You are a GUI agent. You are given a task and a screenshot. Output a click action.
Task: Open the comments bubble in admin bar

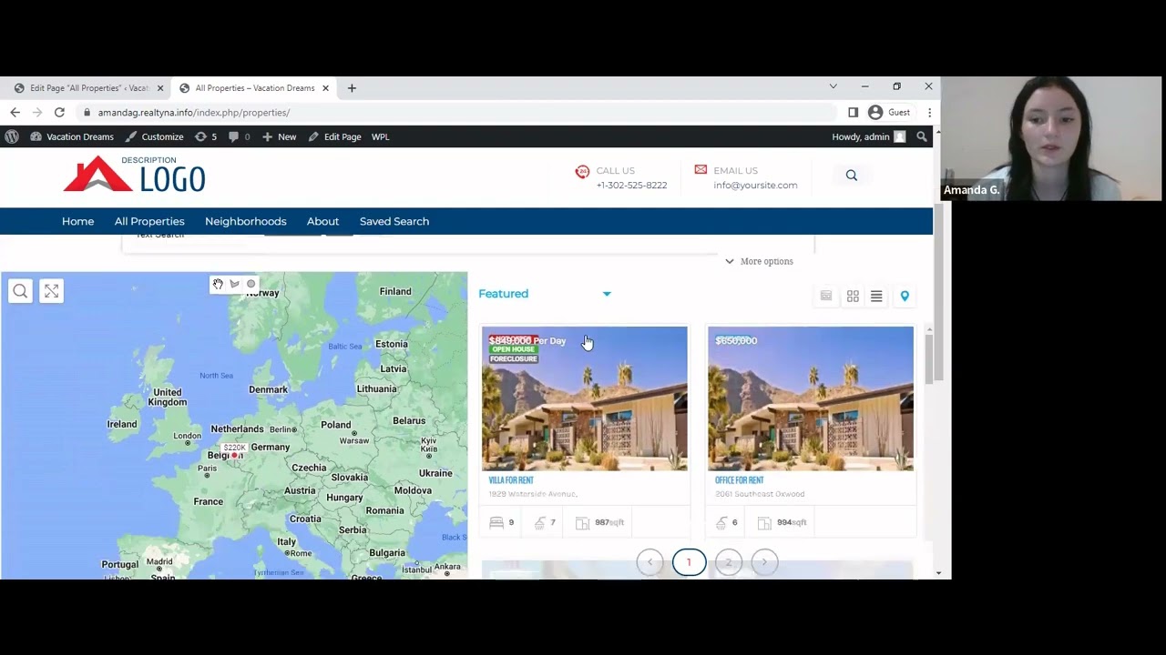pyautogui.click(x=240, y=136)
